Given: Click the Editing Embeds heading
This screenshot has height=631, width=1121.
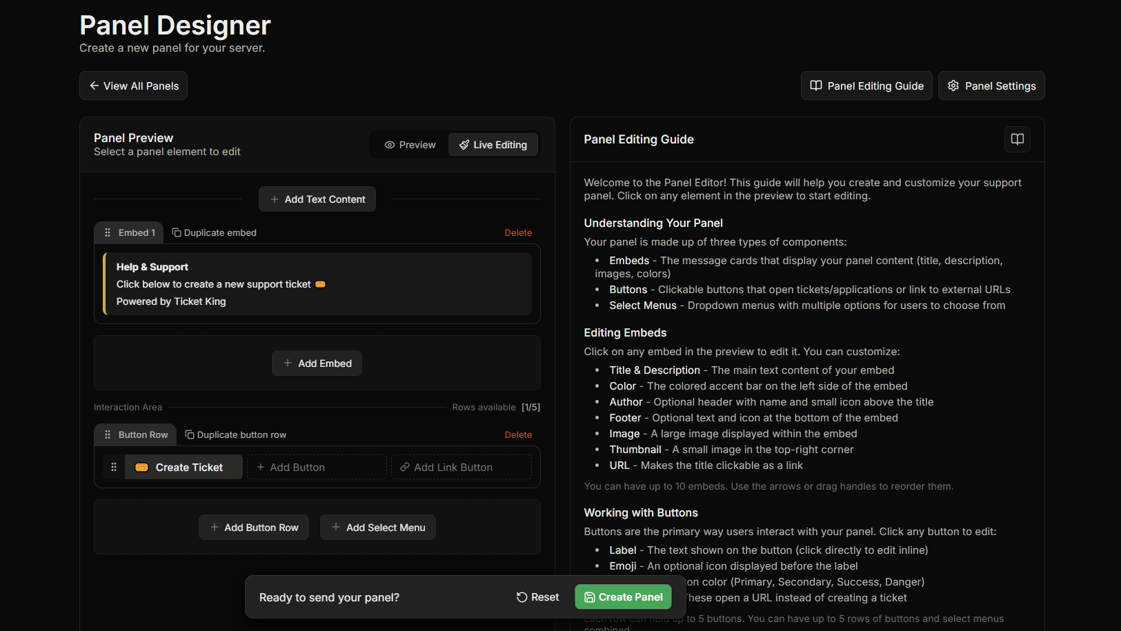Looking at the screenshot, I should coord(625,332).
